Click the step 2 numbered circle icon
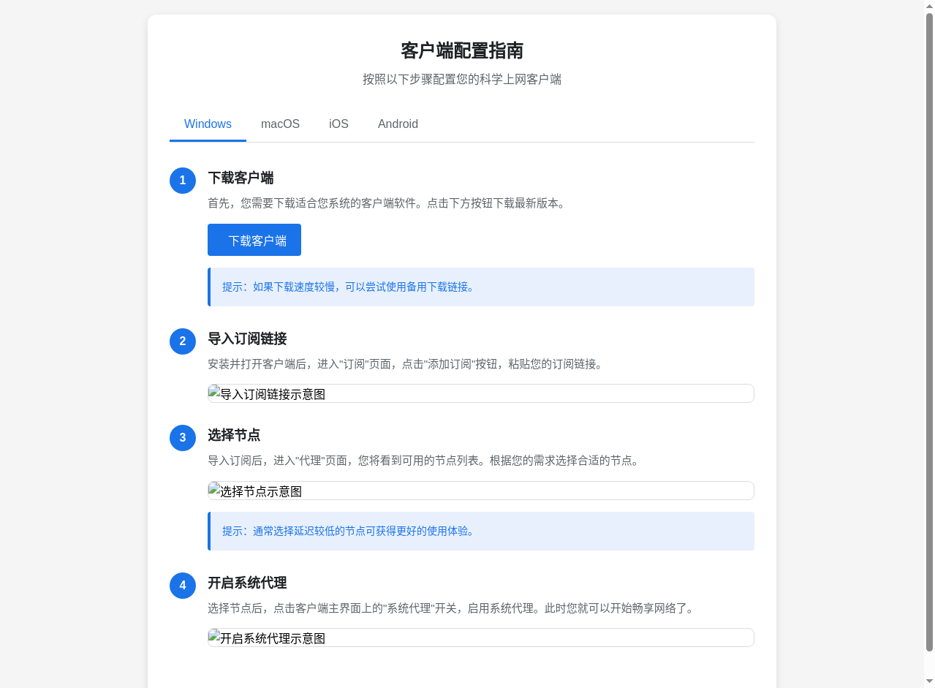The width and height of the screenshot is (935, 688). pos(182,341)
